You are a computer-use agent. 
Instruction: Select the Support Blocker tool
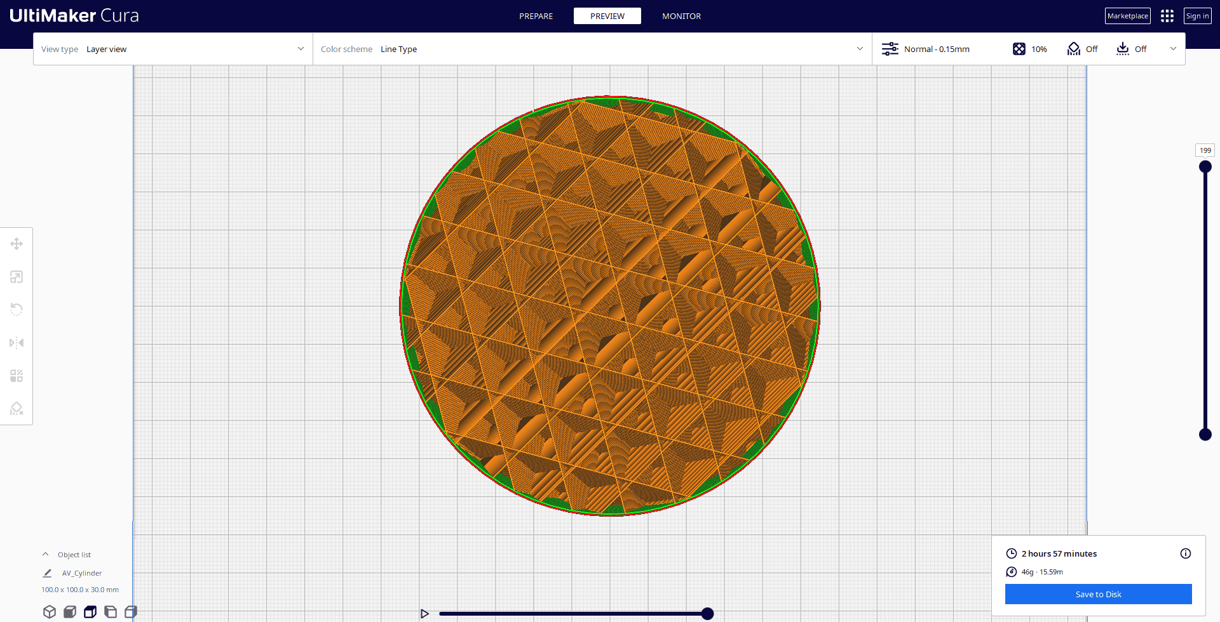(17, 408)
